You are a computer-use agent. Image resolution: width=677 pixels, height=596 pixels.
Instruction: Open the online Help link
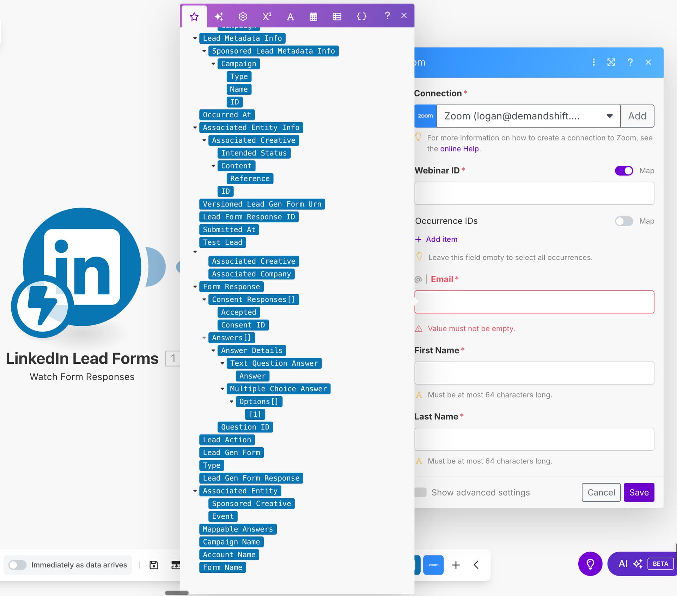(x=459, y=149)
